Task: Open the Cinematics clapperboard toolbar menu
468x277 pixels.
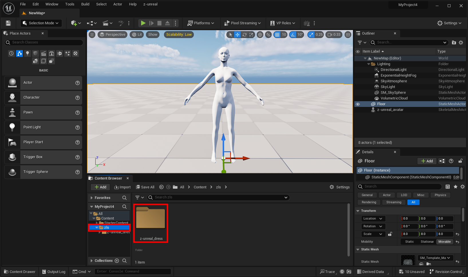Action: pos(108,23)
